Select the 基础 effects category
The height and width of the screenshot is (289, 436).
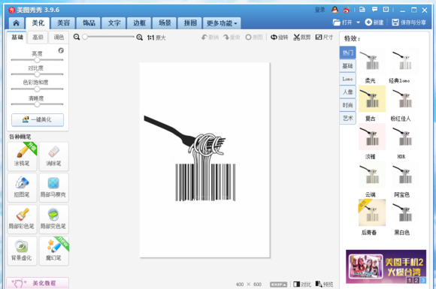[347, 66]
